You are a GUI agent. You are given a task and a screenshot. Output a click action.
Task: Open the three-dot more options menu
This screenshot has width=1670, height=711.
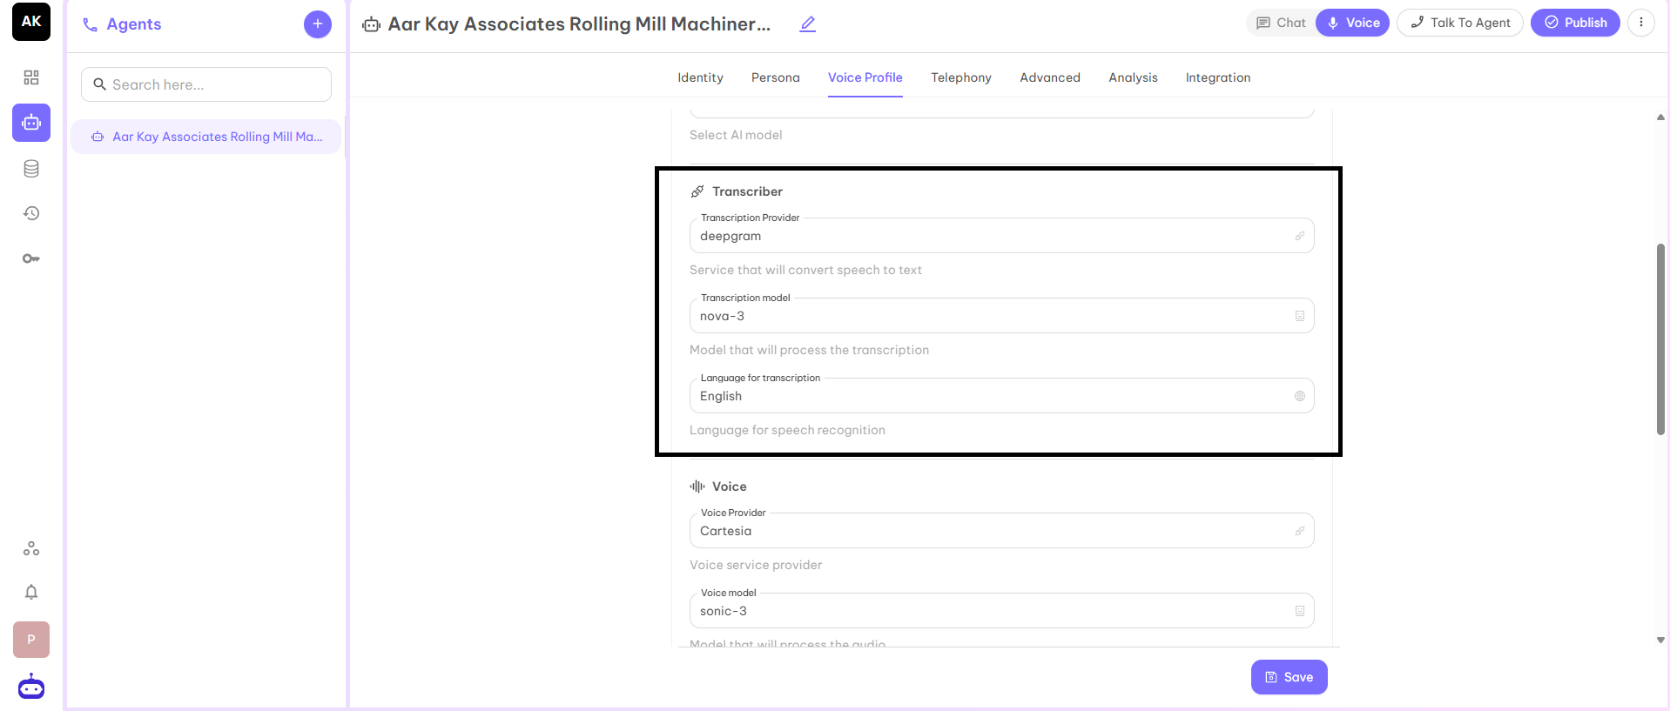tap(1641, 23)
